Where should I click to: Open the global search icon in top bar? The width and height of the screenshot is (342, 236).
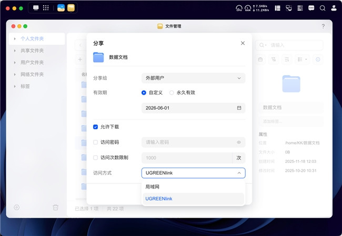tap(323, 8)
